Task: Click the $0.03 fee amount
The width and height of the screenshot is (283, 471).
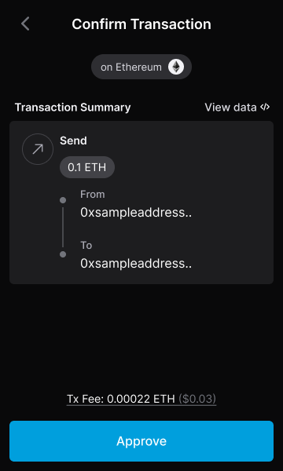Action: [x=197, y=399]
